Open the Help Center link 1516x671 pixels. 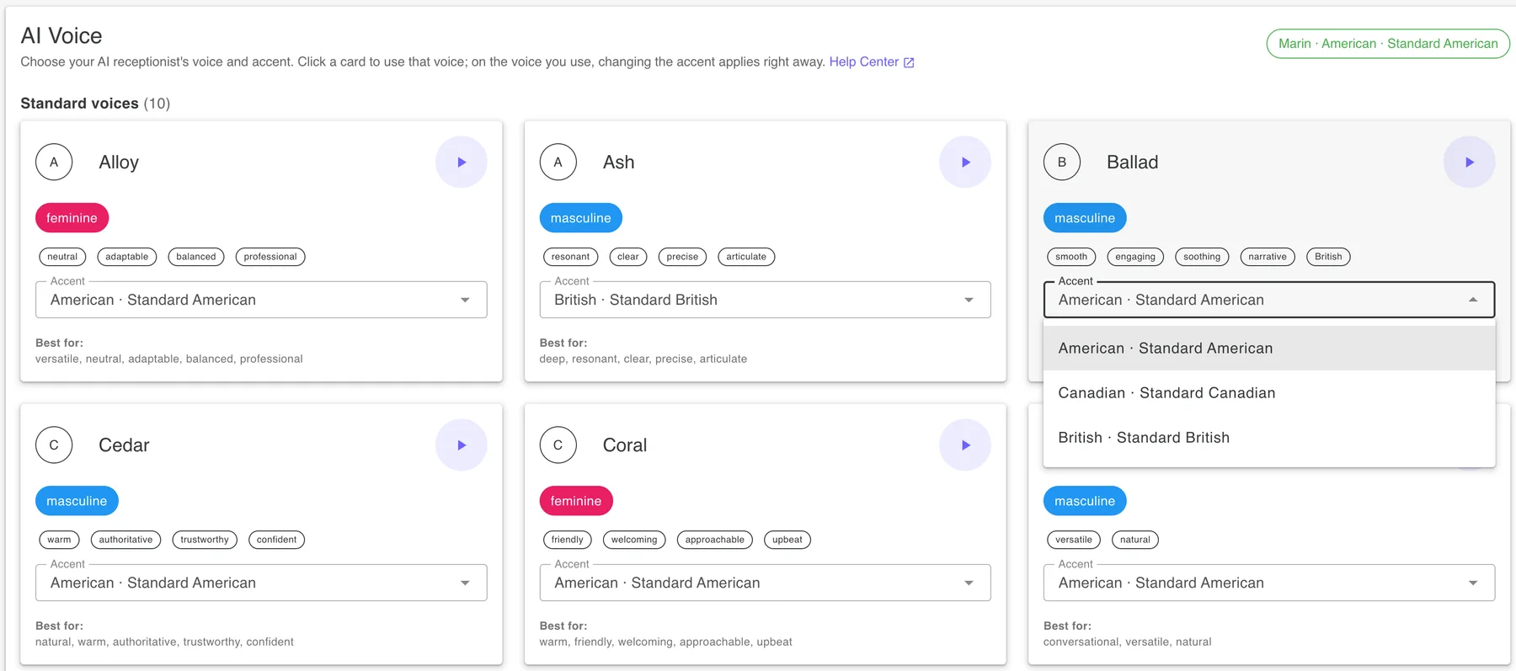pyautogui.click(x=863, y=61)
